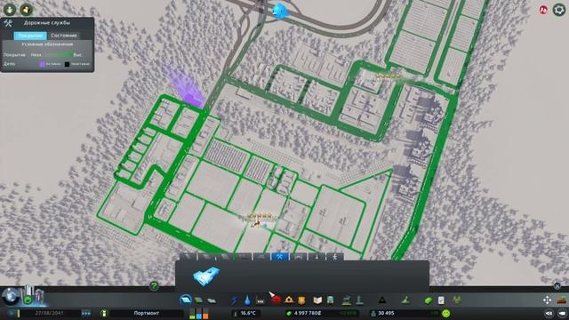Screen dimensions: 569x320
Task: Click the red notification badge icon
Action: (543, 10)
